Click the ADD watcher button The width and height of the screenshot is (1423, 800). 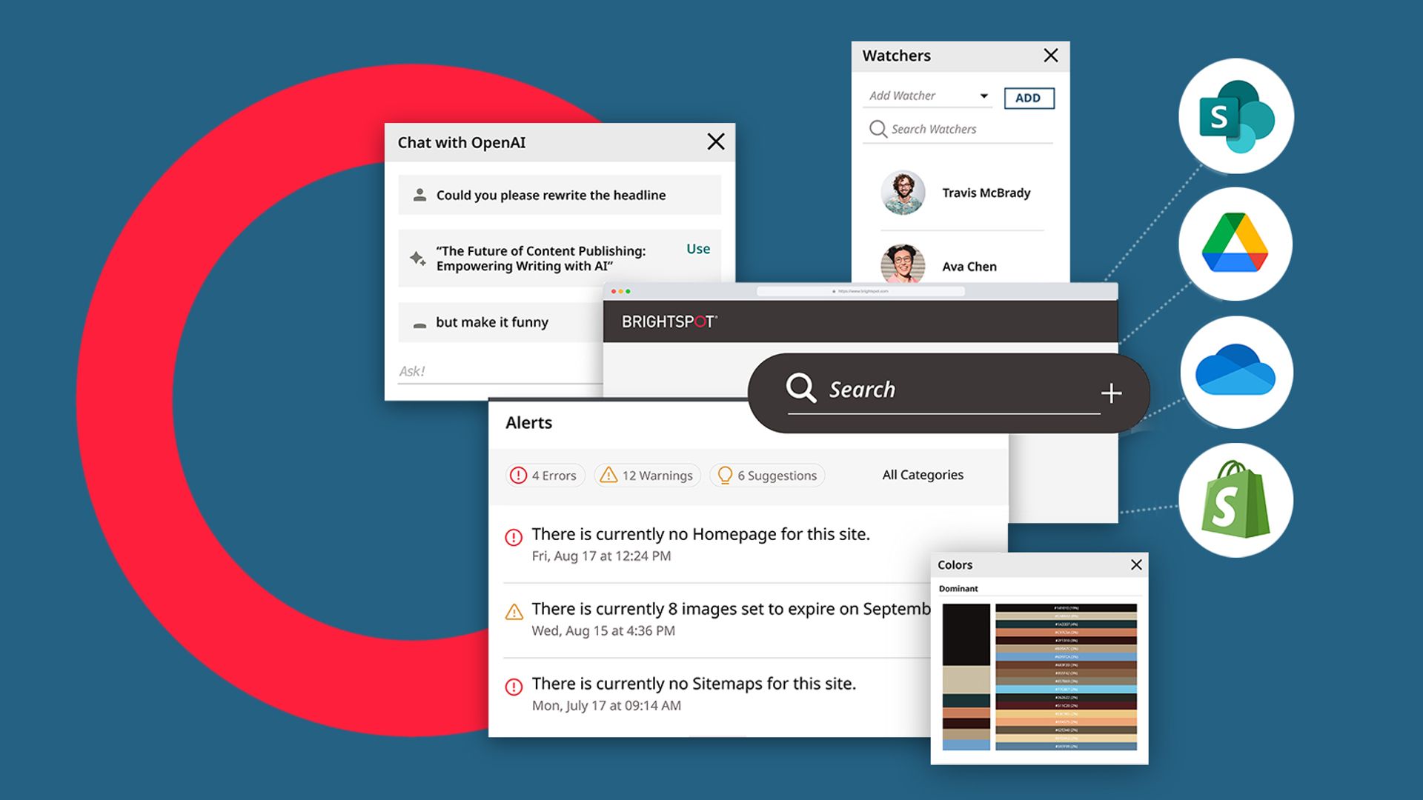click(1027, 97)
